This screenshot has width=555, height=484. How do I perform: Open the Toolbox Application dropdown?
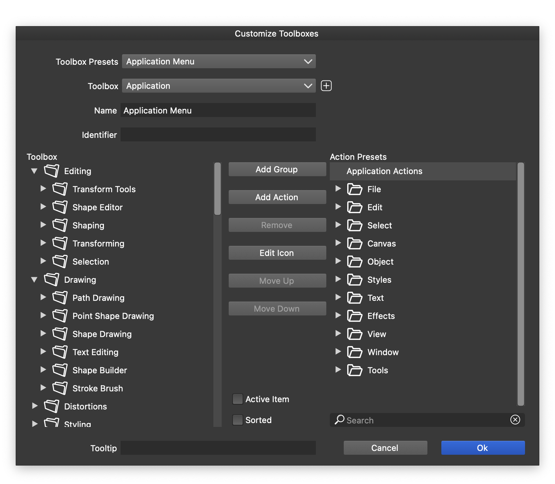219,86
